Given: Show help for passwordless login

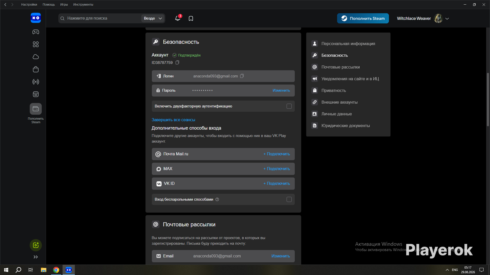Looking at the screenshot, I should [217, 199].
